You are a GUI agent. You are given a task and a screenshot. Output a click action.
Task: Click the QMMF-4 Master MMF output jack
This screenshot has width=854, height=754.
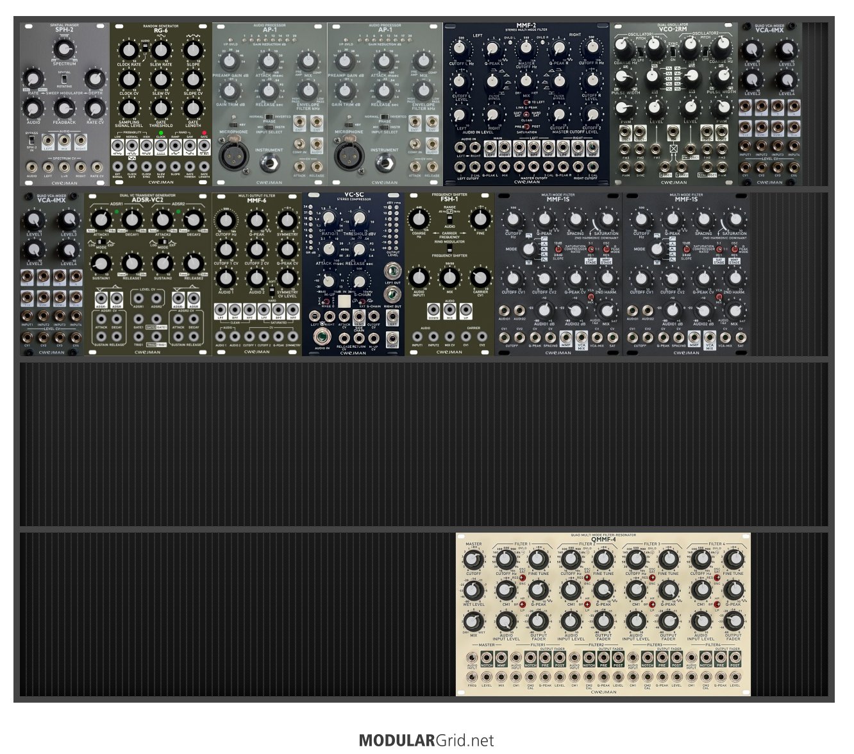click(501, 657)
